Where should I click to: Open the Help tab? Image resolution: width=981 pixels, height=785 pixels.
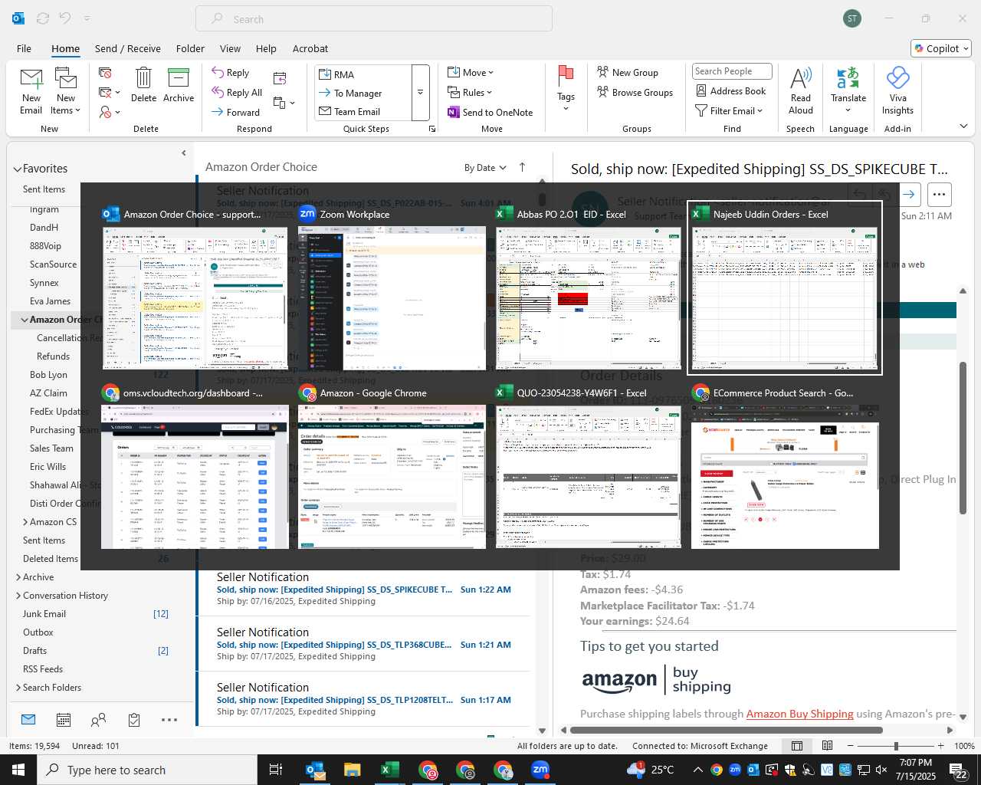[x=266, y=48]
